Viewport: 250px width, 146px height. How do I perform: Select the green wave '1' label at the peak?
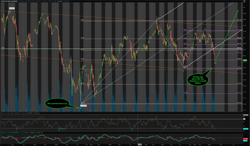156,17
